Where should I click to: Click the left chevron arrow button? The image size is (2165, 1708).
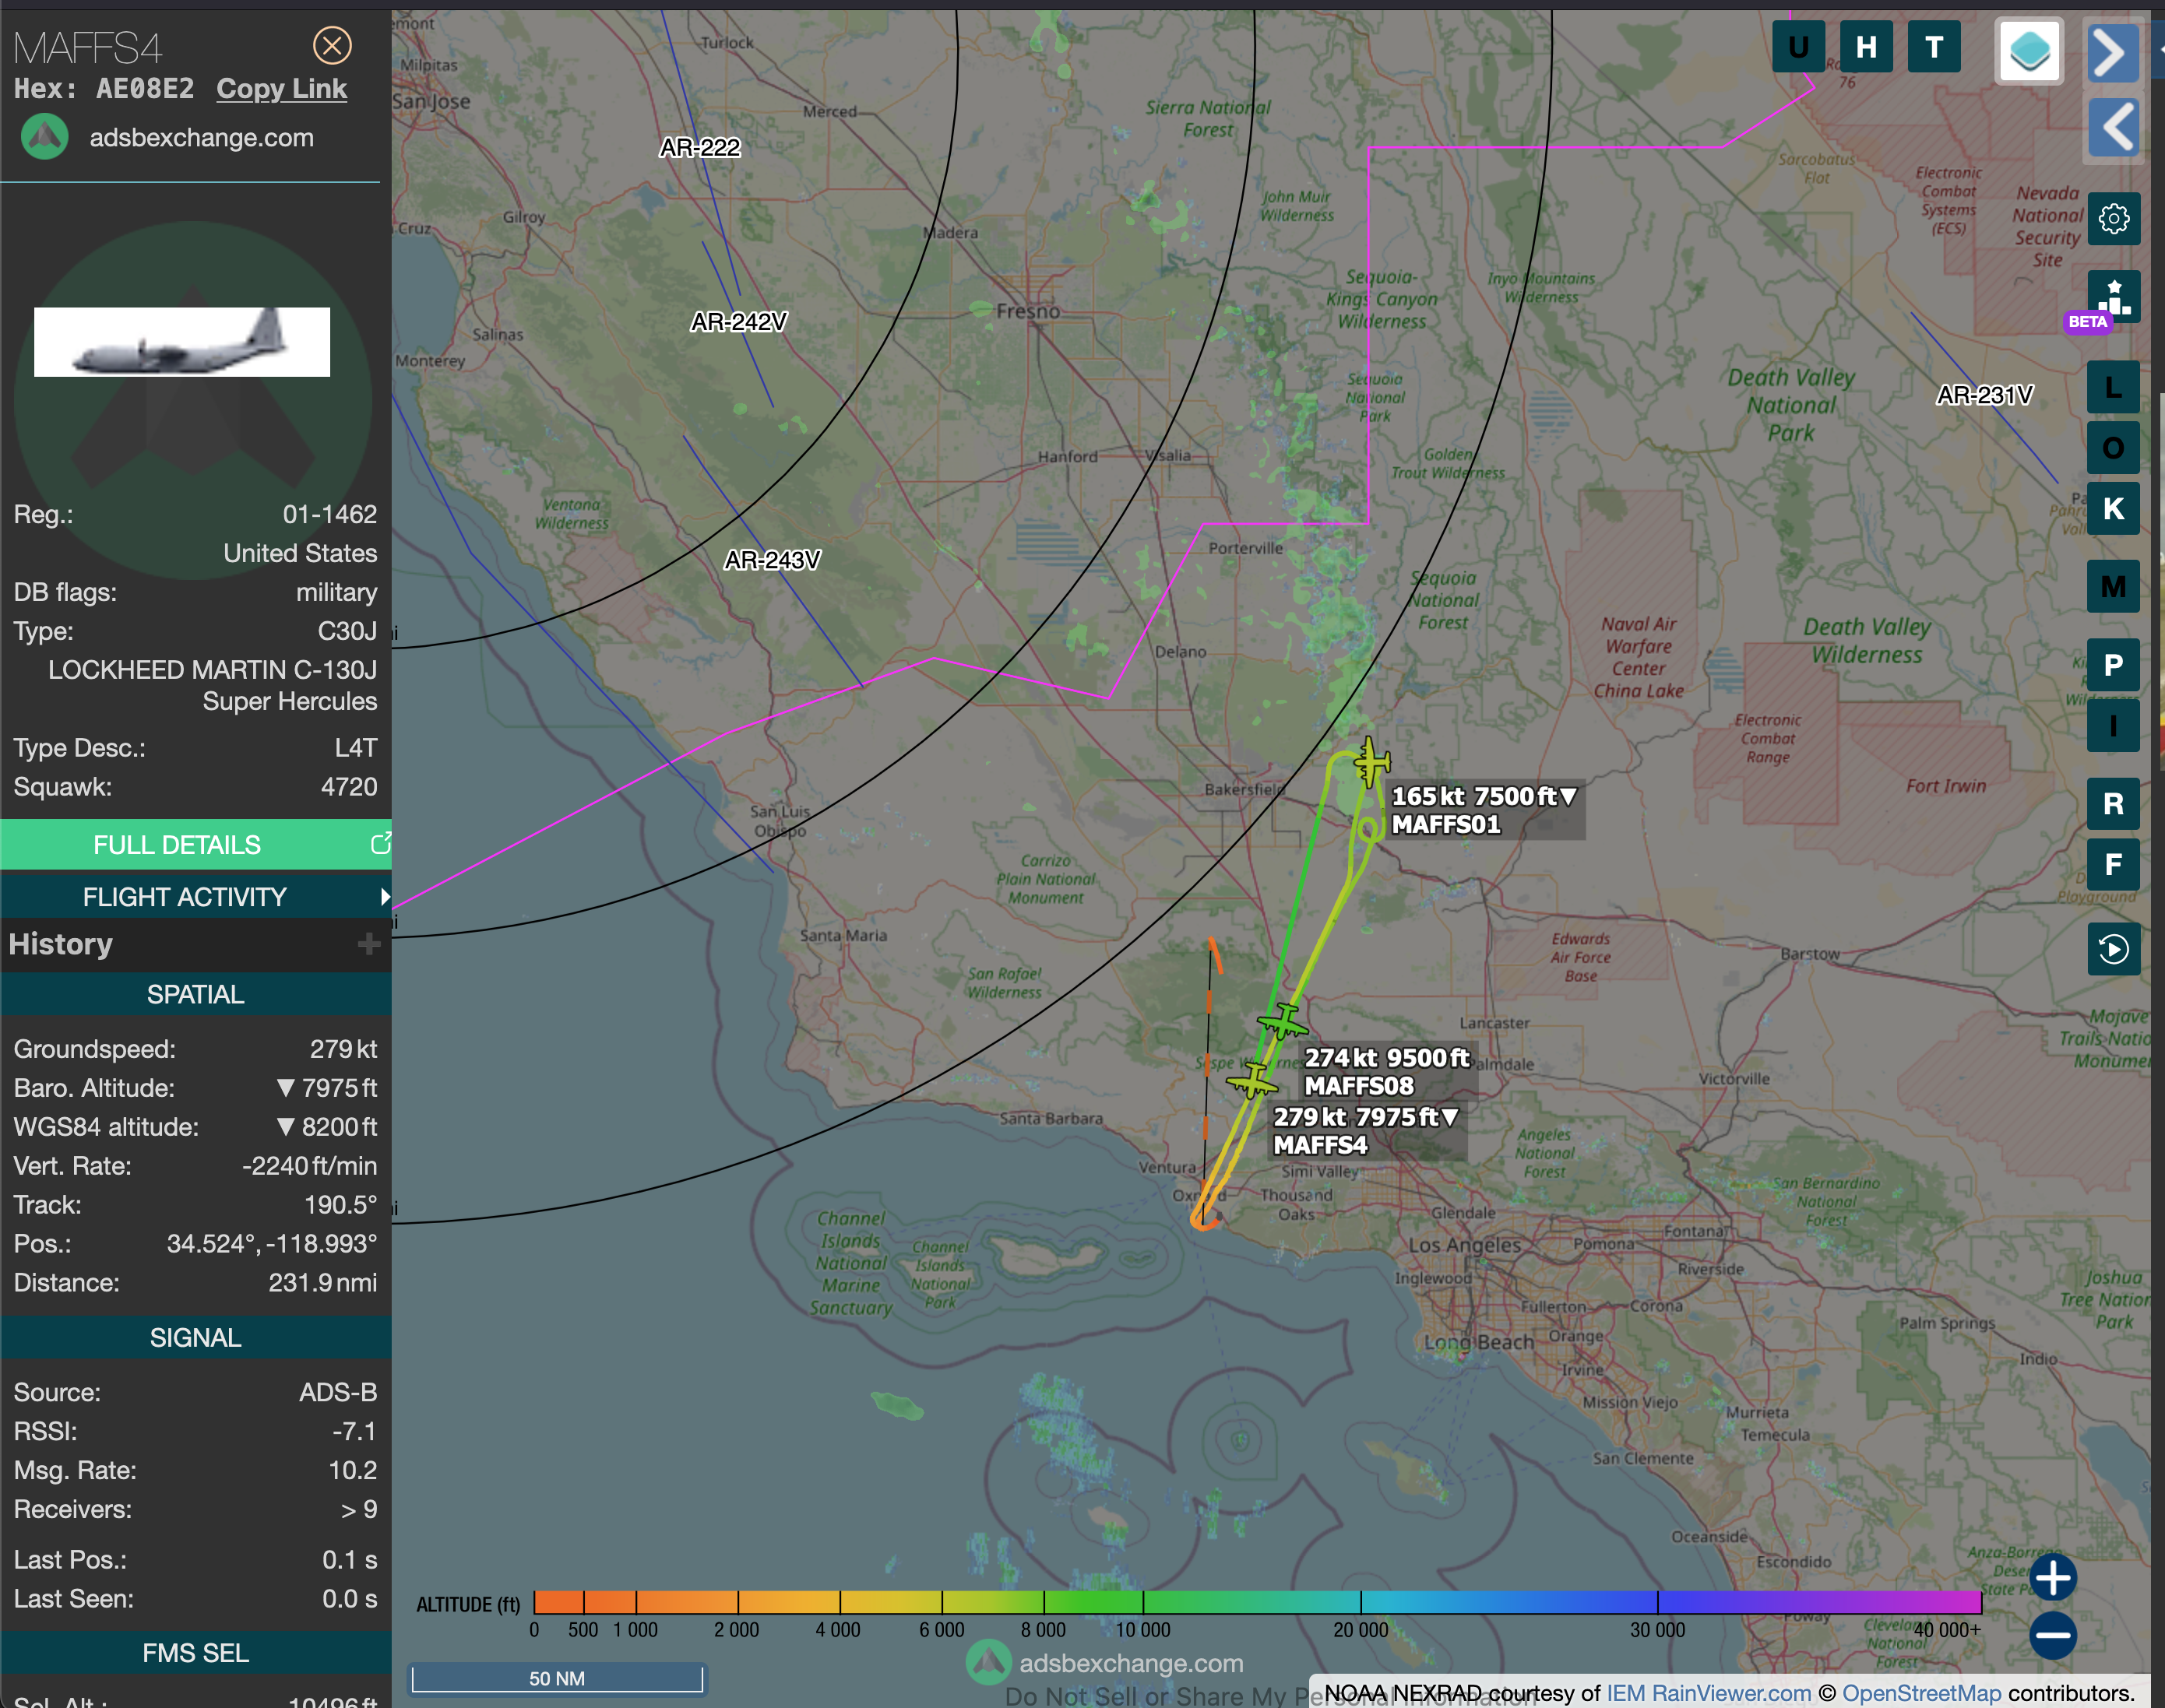click(2113, 128)
